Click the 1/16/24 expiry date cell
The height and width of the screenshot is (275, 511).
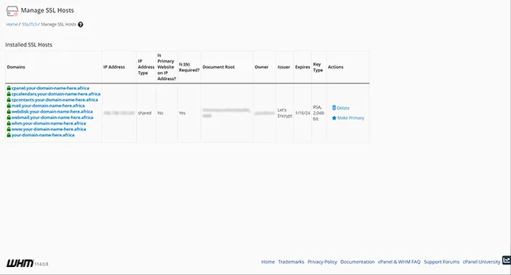tap(303, 112)
